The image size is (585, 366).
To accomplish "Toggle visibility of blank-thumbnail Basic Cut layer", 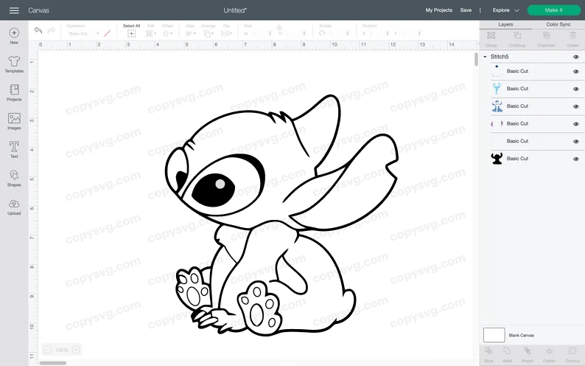I will (576, 142).
